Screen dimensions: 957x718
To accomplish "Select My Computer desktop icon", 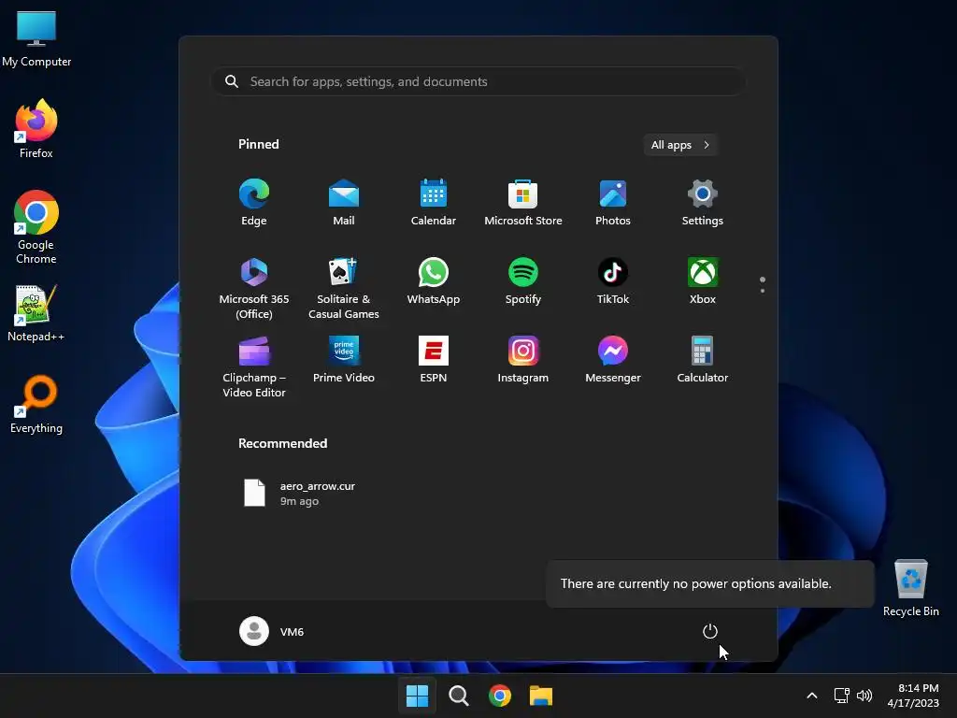I will [36, 38].
